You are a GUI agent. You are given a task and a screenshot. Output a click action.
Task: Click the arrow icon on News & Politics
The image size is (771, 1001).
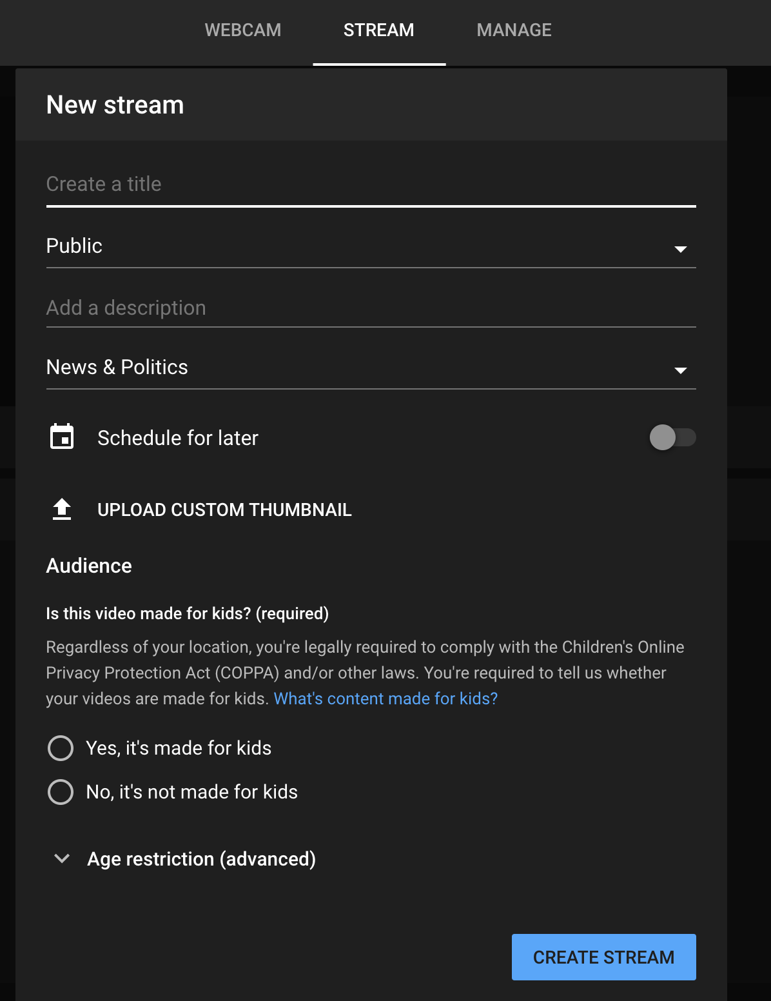click(x=680, y=370)
